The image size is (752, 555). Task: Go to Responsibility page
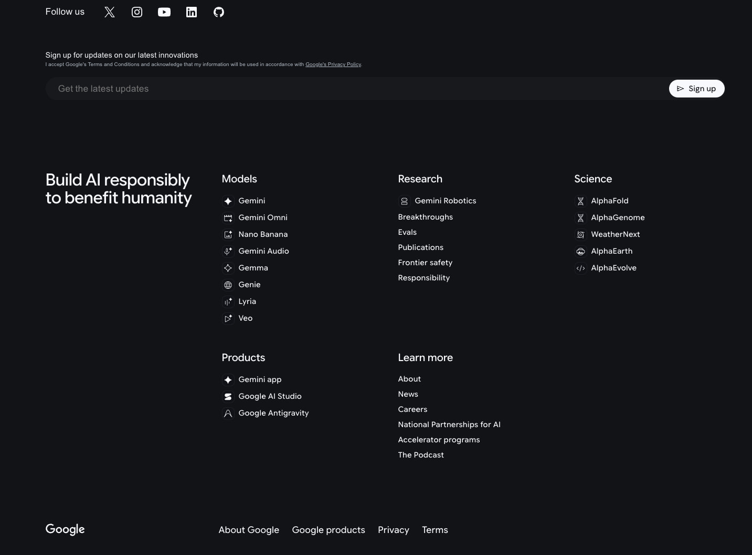(x=423, y=278)
